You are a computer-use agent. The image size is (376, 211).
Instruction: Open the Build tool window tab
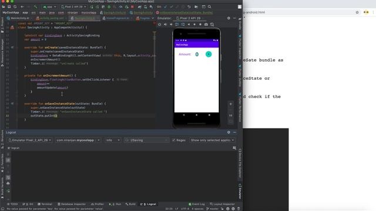point(130,204)
